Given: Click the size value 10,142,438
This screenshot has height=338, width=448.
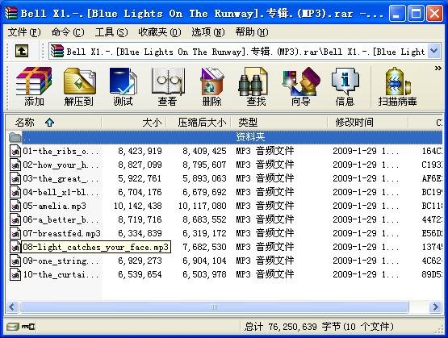Looking at the screenshot, I should 138,206.
